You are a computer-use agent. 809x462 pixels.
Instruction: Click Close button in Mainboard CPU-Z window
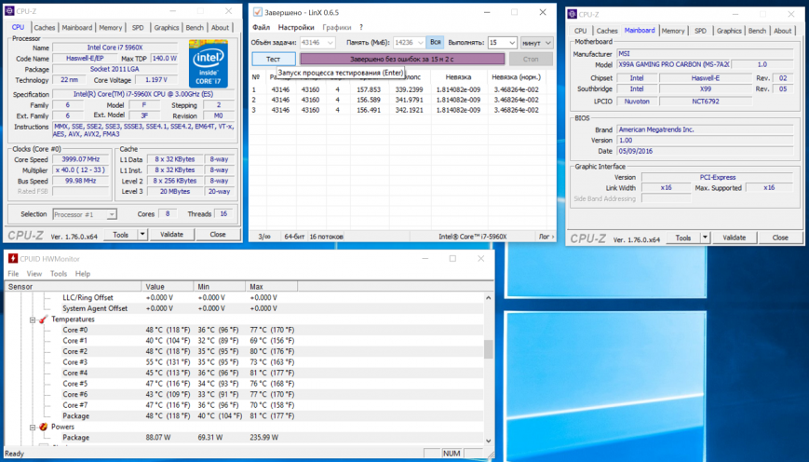780,238
